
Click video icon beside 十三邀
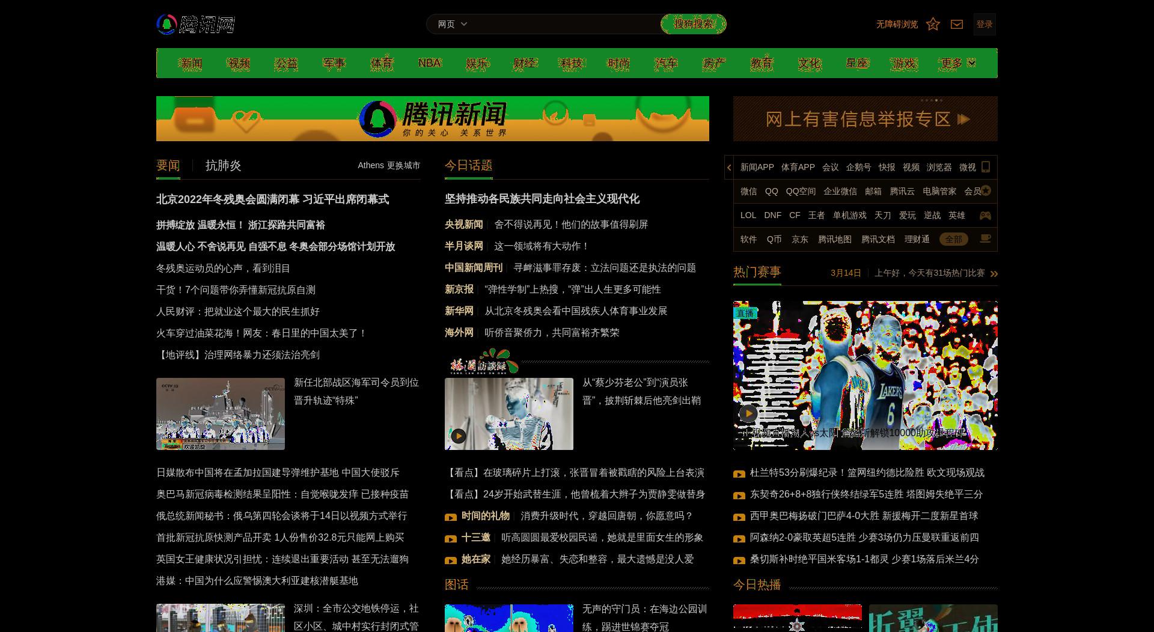(451, 539)
